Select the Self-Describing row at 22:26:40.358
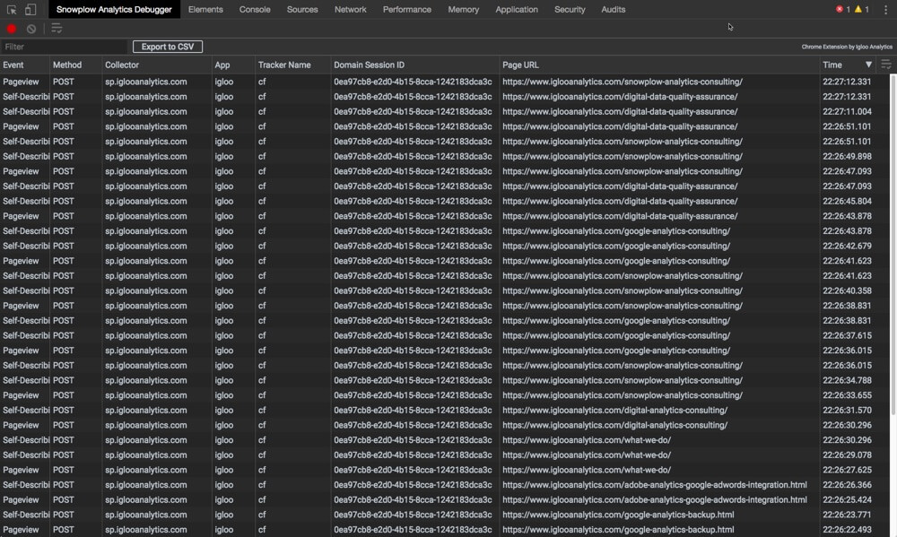 click(x=445, y=290)
